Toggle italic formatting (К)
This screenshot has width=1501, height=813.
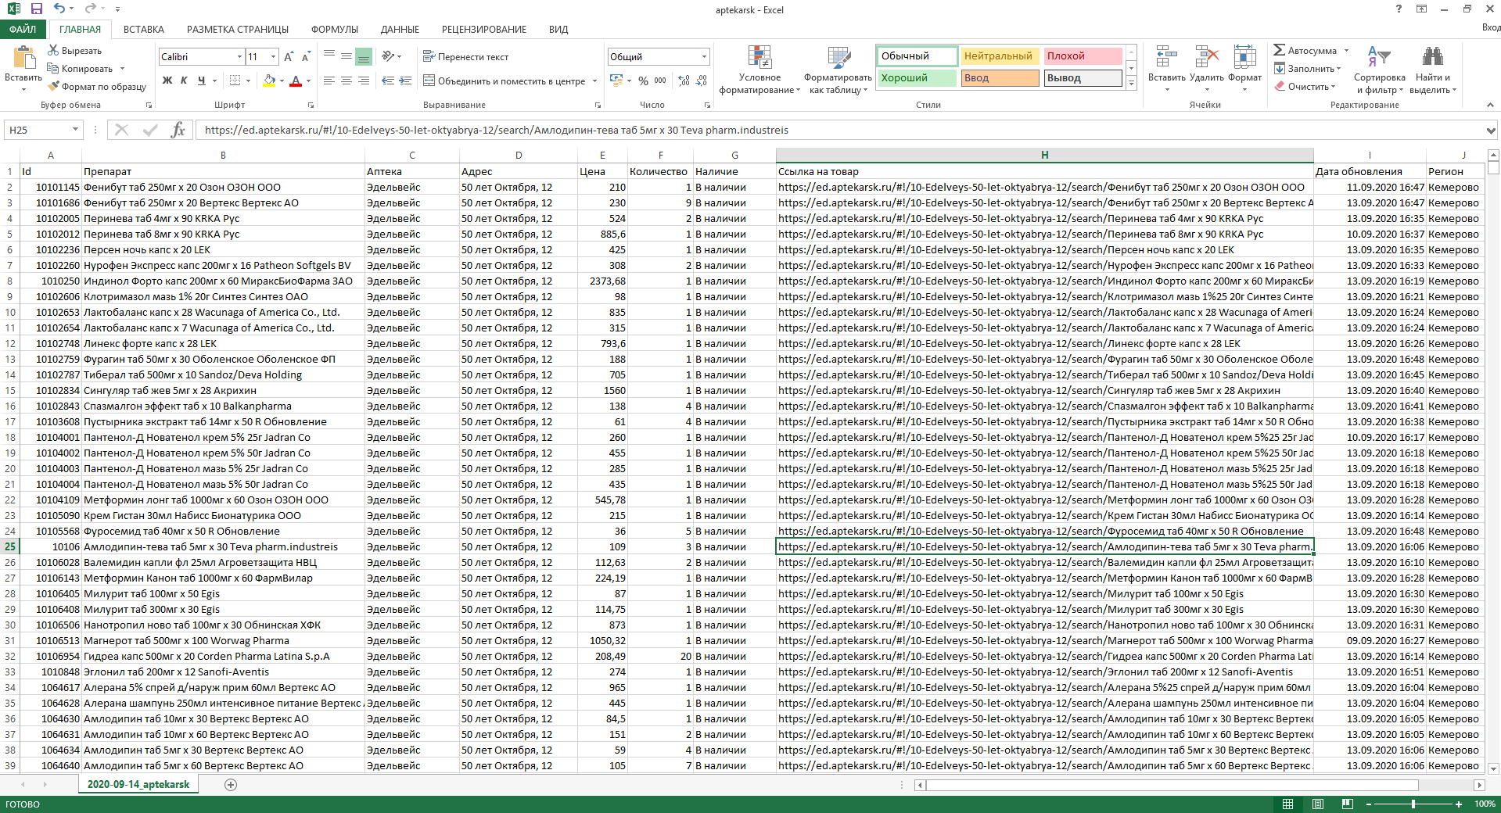pyautogui.click(x=185, y=81)
